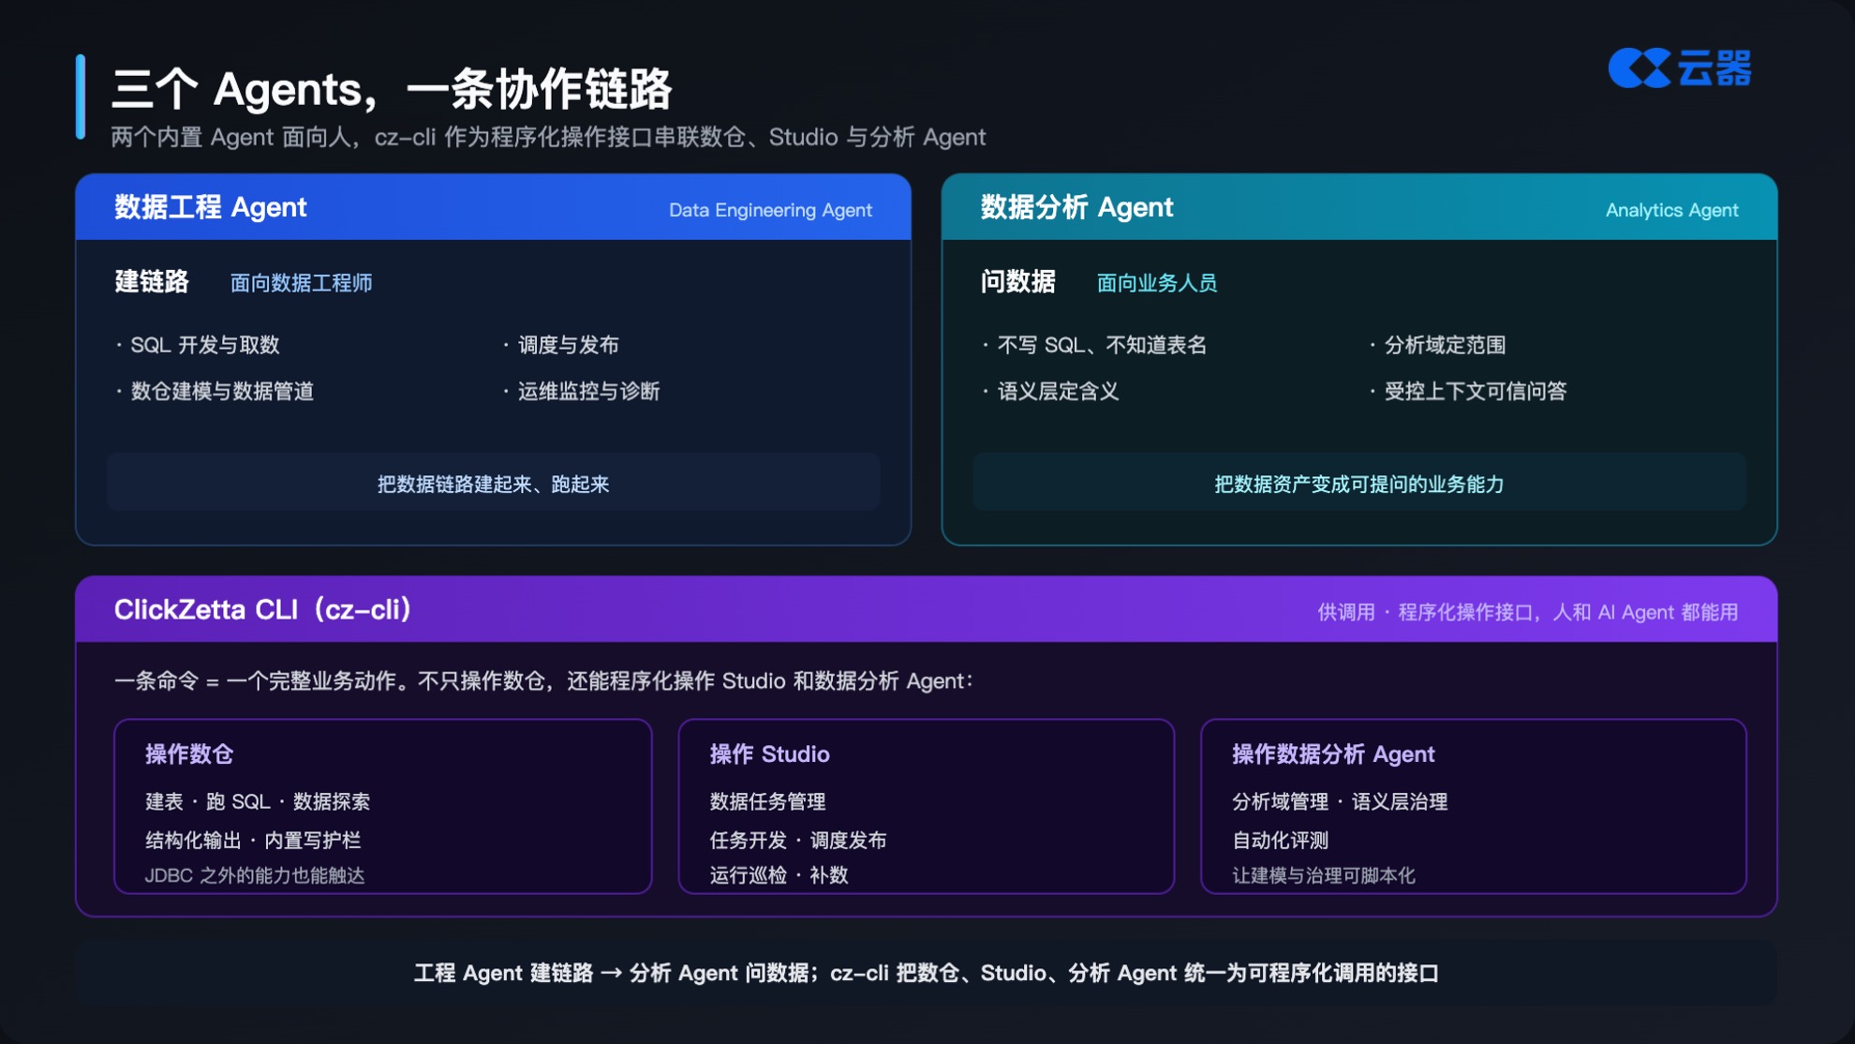Click the '语义层定含义' bullet
Screen dimensions: 1855x1044
click(x=1050, y=391)
